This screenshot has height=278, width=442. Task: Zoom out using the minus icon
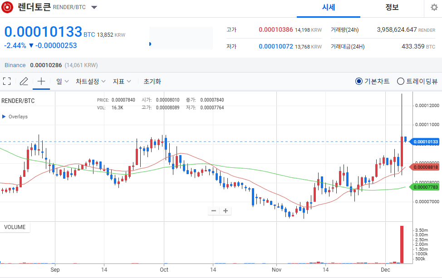[x=213, y=210]
